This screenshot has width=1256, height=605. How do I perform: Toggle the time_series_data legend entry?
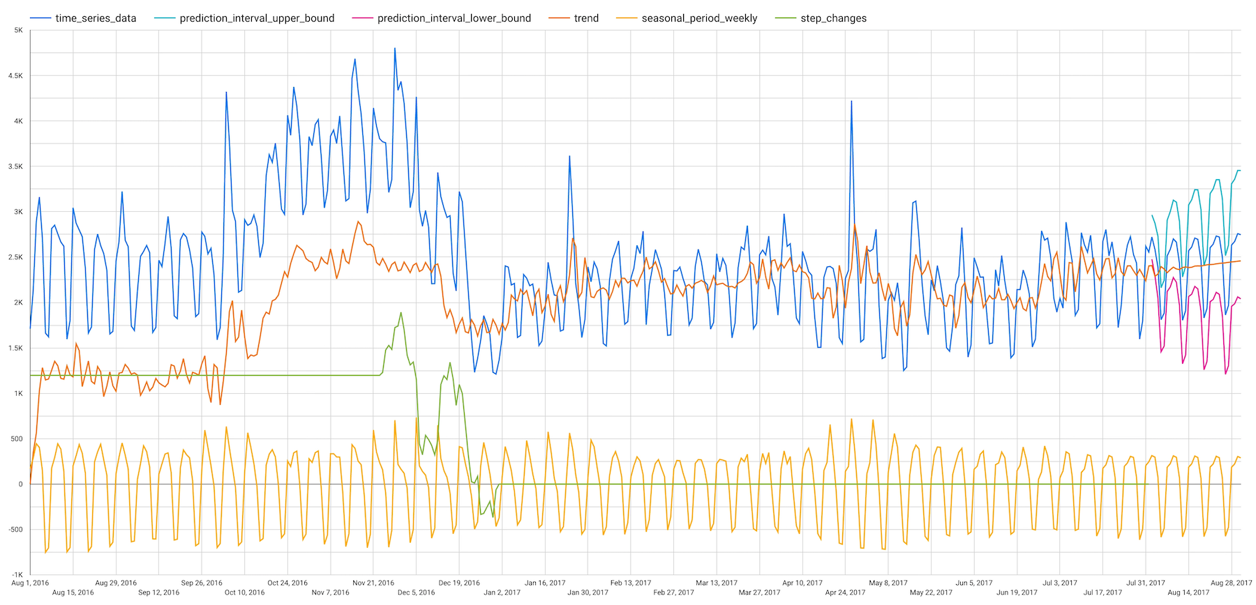83,18
